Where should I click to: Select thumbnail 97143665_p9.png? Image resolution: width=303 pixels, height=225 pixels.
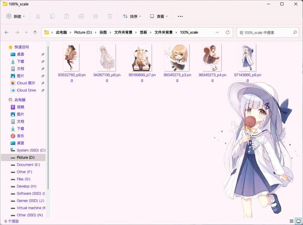coord(247,58)
